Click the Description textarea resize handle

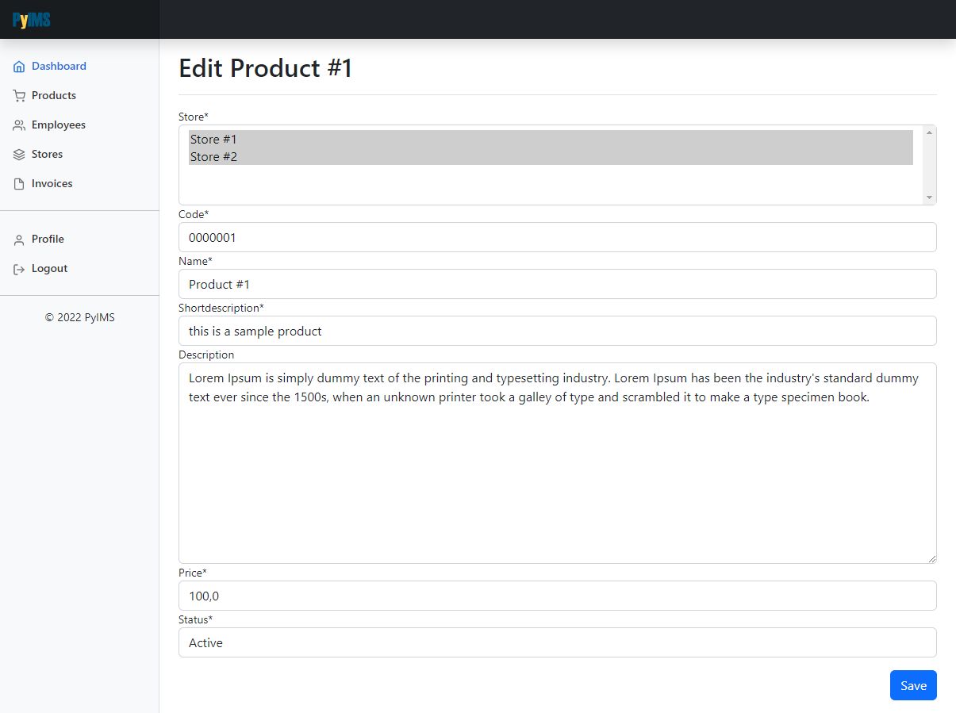point(931,558)
